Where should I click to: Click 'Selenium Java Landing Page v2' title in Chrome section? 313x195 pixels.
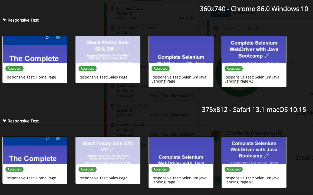click(x=252, y=79)
